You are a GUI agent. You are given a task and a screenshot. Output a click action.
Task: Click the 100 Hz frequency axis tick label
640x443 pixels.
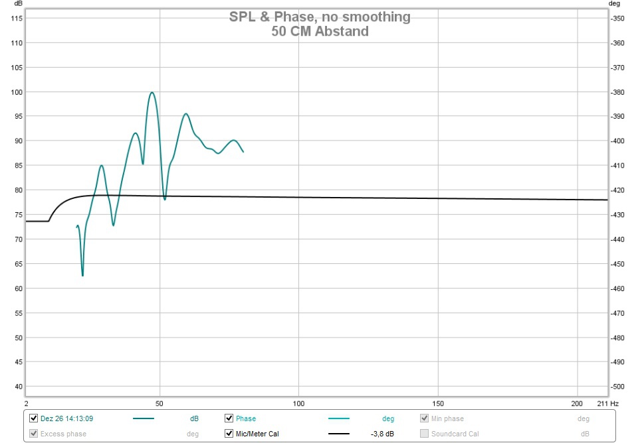[x=299, y=403]
